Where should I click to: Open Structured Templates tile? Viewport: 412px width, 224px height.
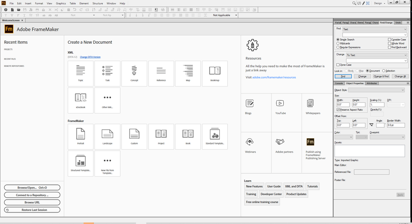point(81,163)
